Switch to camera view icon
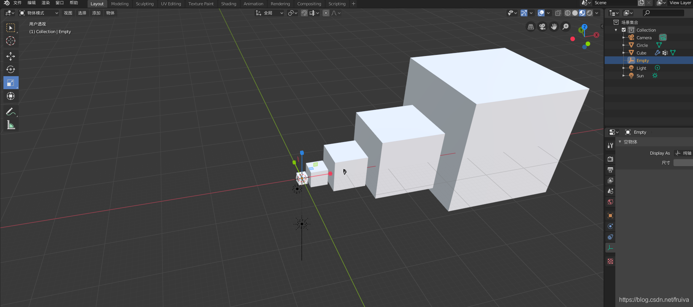693x307 pixels. pos(542,27)
